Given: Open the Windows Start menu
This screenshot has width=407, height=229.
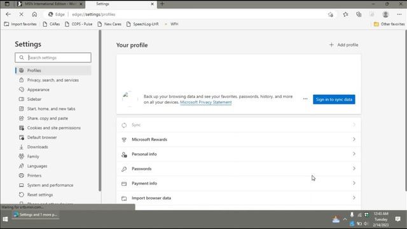Looking at the screenshot, I should click(x=5, y=219).
